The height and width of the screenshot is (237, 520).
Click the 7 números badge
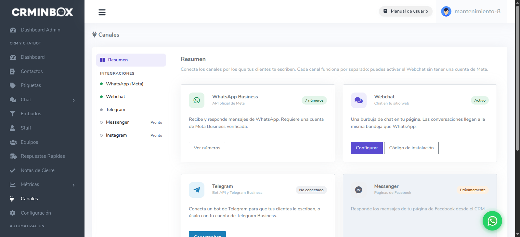[x=314, y=100]
